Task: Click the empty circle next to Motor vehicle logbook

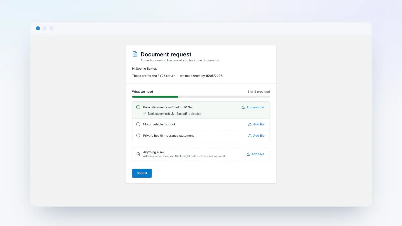Action: click(x=138, y=124)
